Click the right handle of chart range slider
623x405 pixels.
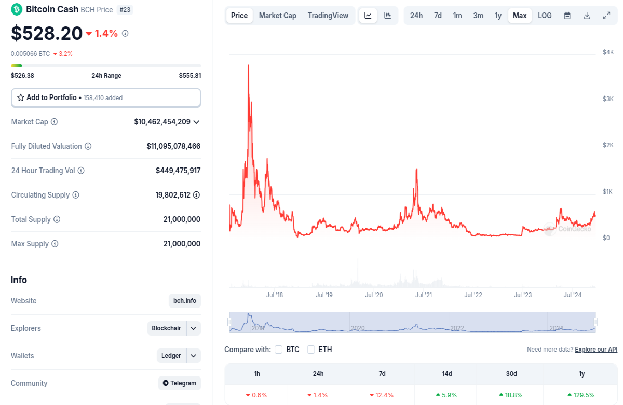coord(596,322)
